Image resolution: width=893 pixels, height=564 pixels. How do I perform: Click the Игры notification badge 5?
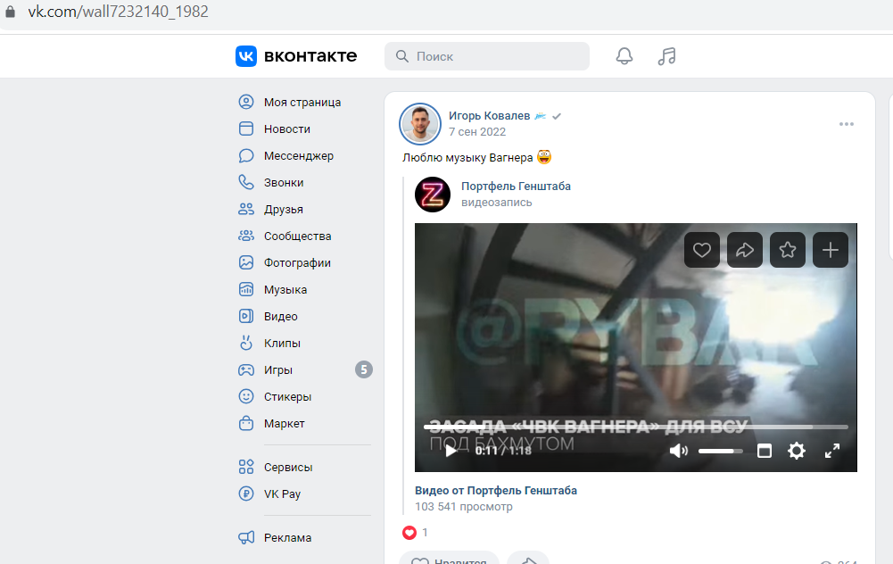pyautogui.click(x=364, y=369)
